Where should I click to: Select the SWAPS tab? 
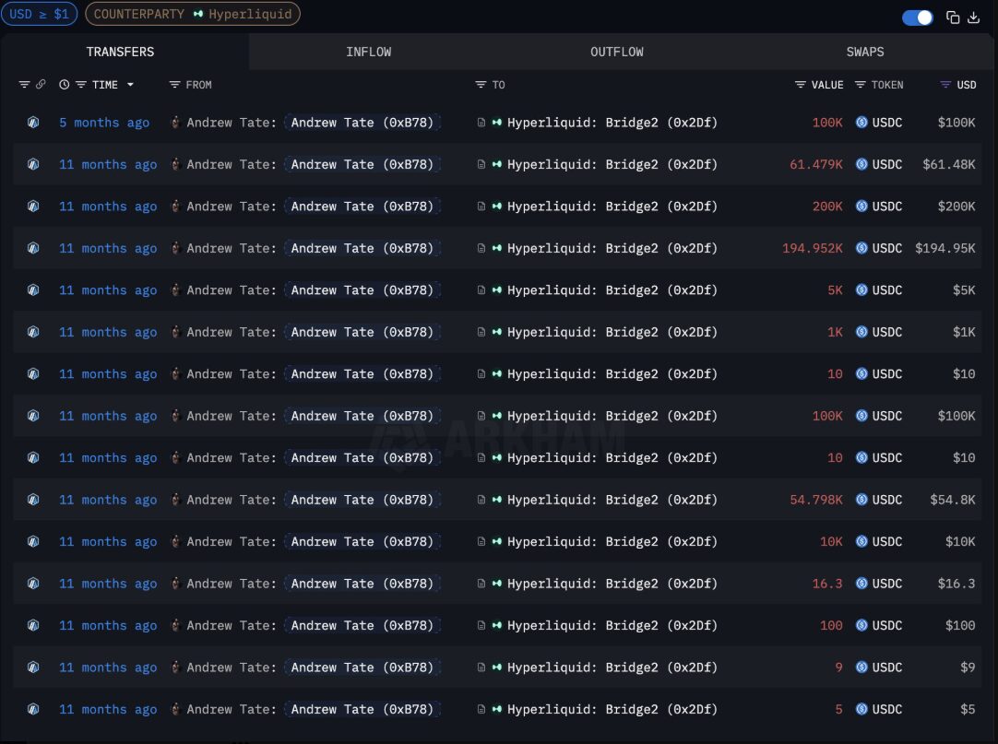pos(864,52)
